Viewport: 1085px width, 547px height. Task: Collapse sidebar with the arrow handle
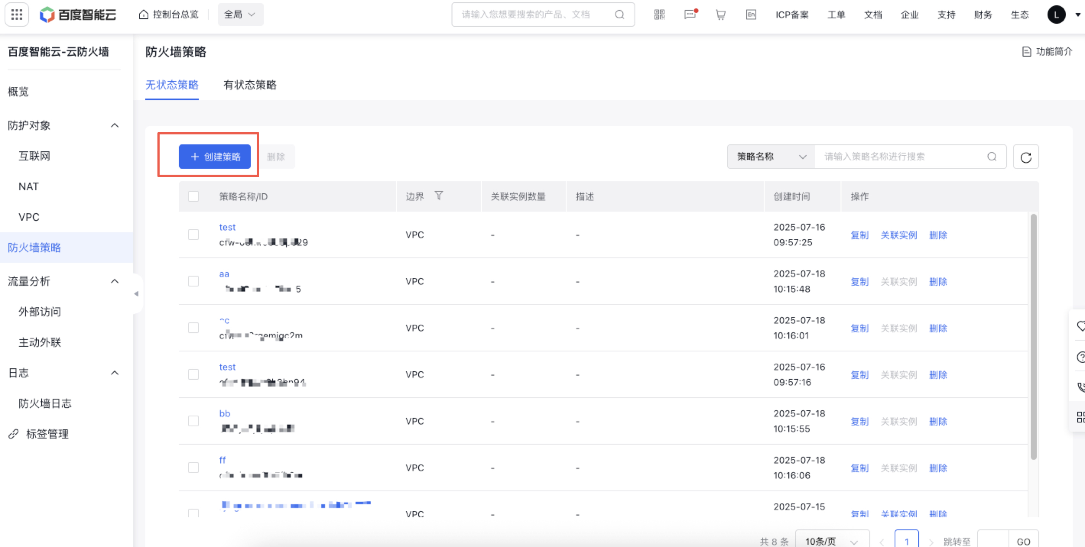pos(136,294)
